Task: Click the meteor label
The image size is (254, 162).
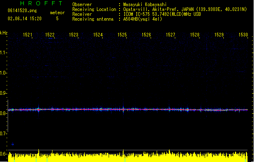Action: point(57,13)
